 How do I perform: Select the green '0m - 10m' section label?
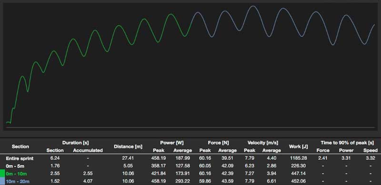pyautogui.click(x=17, y=174)
